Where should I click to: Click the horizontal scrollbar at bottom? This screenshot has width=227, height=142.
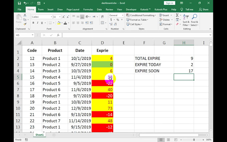[173, 135]
